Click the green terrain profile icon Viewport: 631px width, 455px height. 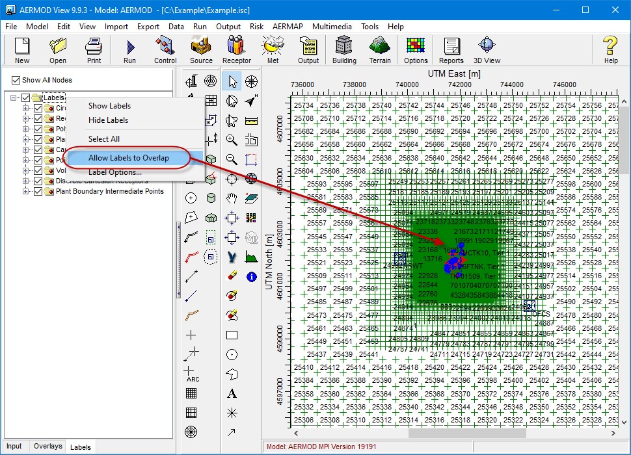tap(251, 257)
